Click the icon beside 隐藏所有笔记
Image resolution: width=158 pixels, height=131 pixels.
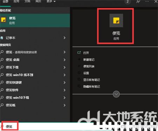[x=79, y=86]
